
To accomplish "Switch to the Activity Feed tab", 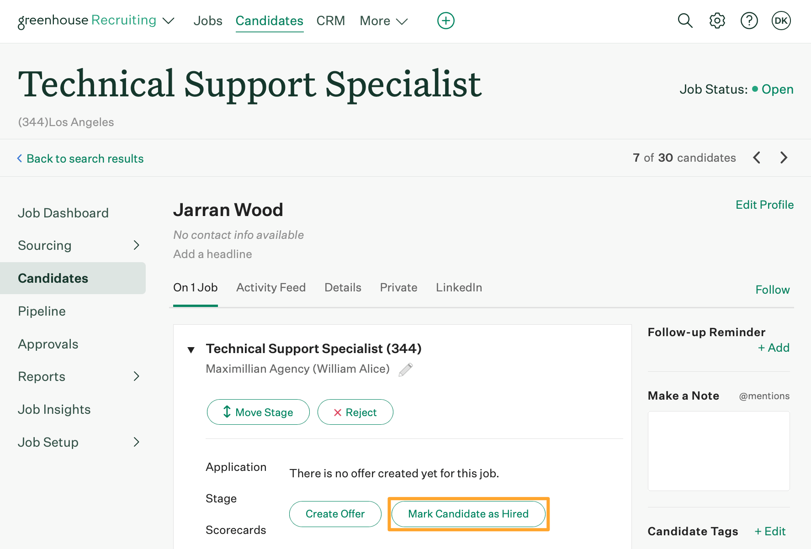I will [271, 287].
